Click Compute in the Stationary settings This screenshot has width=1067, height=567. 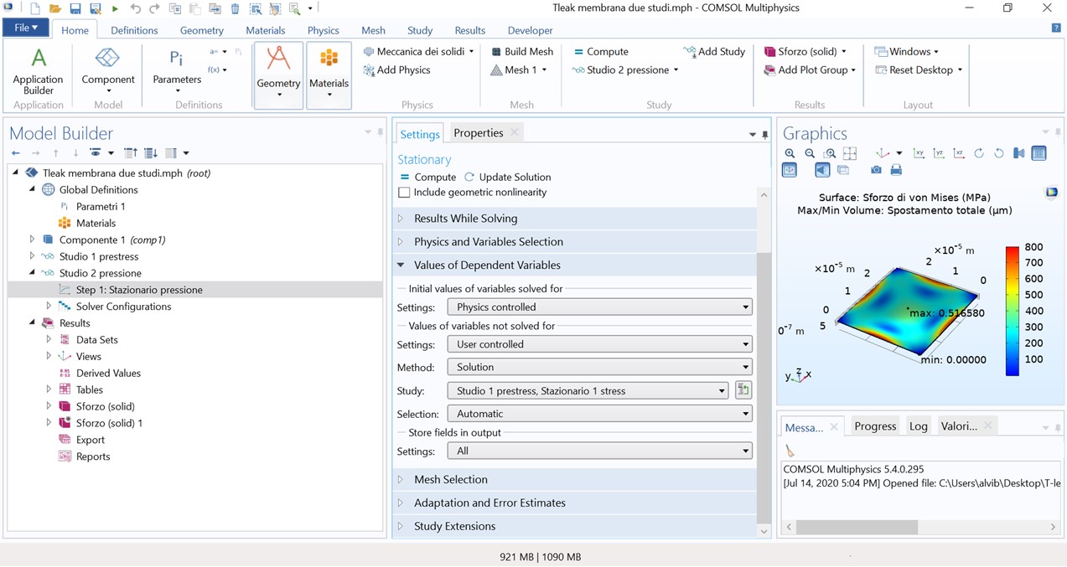click(x=427, y=177)
